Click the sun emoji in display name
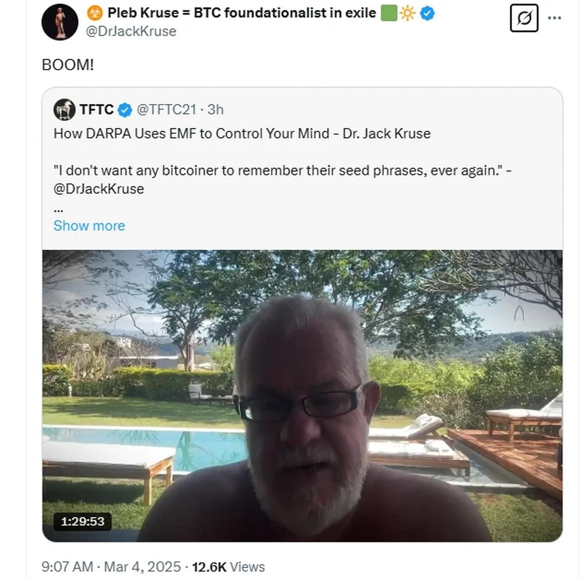The height and width of the screenshot is (579, 581). (407, 13)
